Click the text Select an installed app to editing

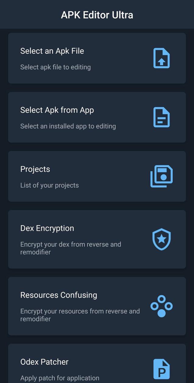(x=68, y=126)
